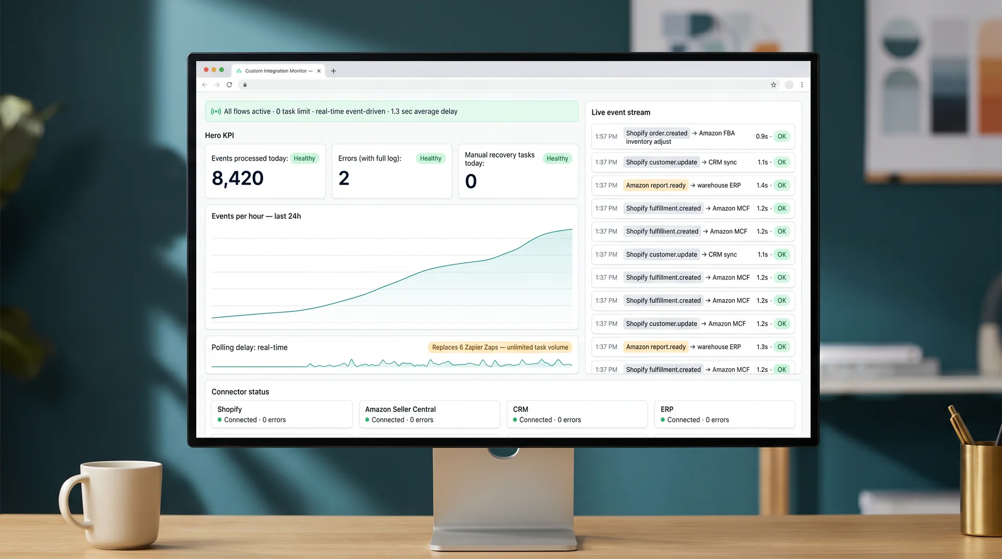1002x559 pixels.
Task: Open the CRM connector card
Action: (577, 415)
